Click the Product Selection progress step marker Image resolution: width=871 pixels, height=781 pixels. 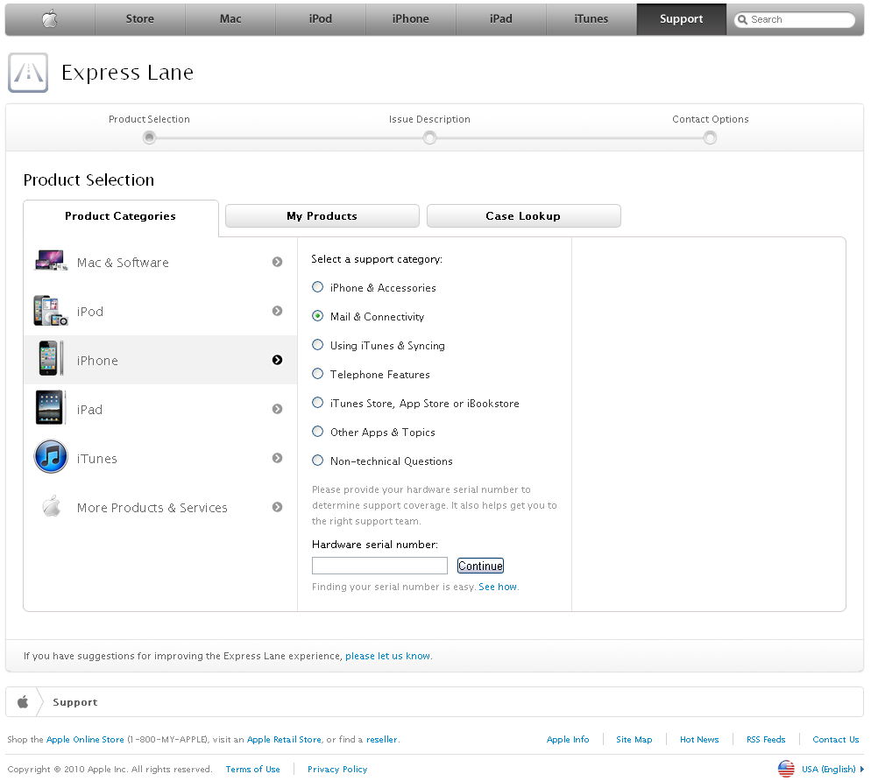pos(149,137)
